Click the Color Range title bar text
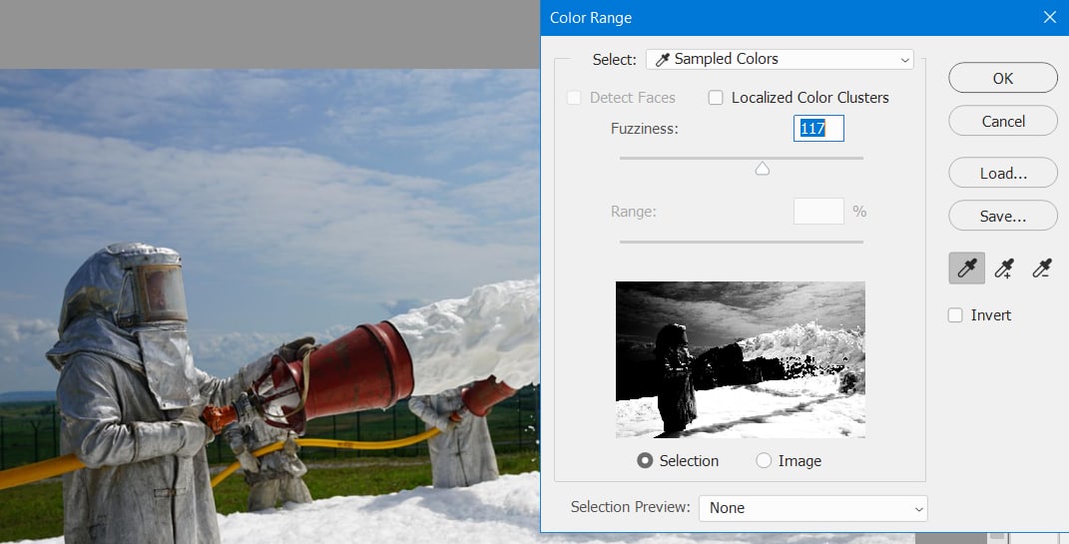 point(591,18)
